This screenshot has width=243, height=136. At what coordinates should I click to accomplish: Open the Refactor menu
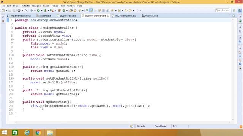(x=26, y=6)
